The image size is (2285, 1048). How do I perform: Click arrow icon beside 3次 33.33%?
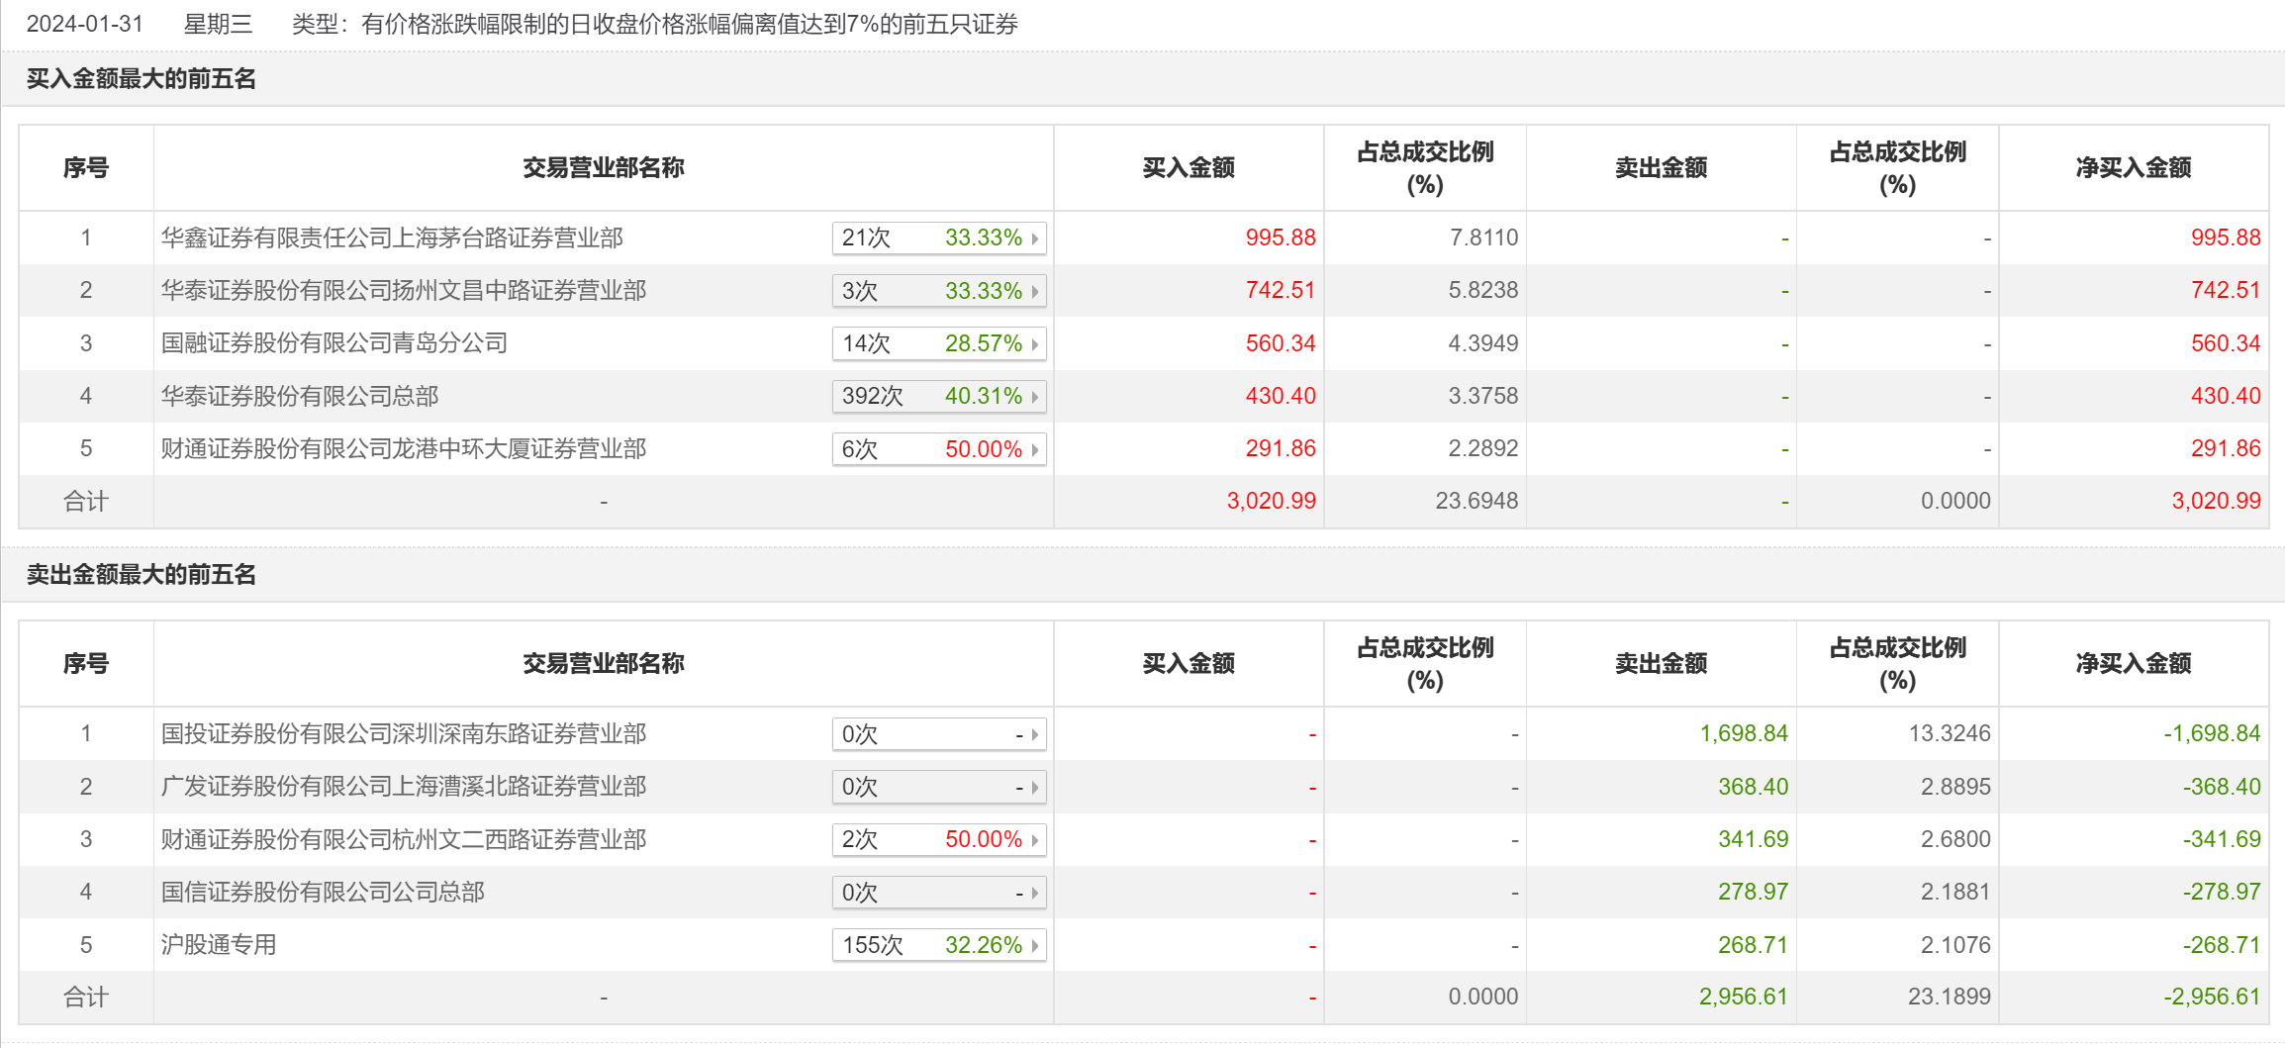point(1035,291)
